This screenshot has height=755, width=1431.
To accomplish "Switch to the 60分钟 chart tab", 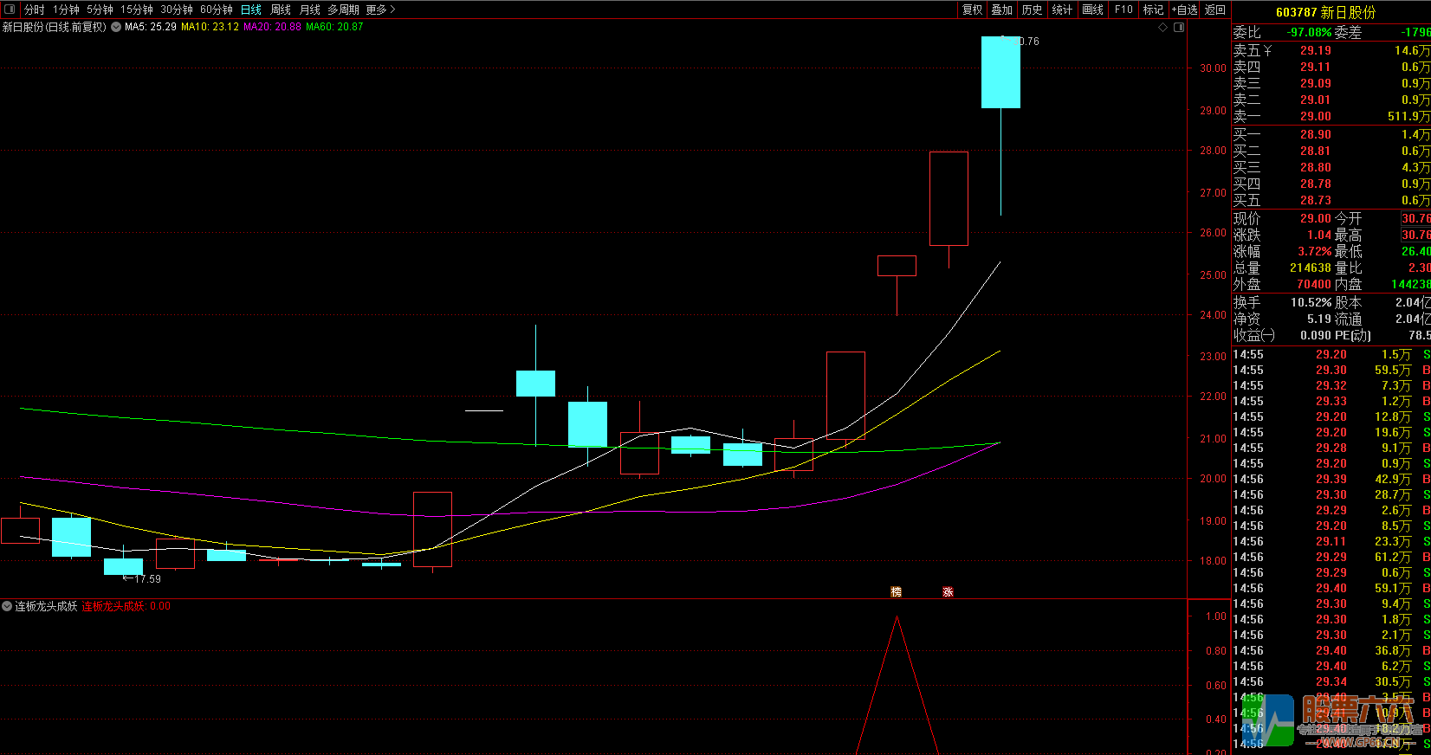I will (217, 10).
